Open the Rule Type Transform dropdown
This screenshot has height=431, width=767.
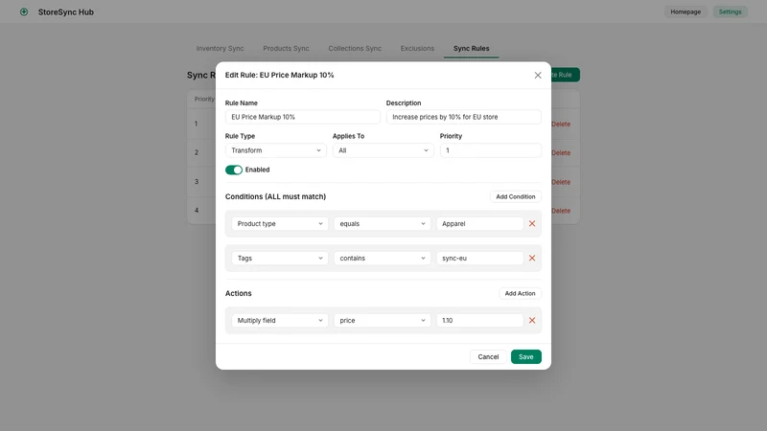point(276,150)
